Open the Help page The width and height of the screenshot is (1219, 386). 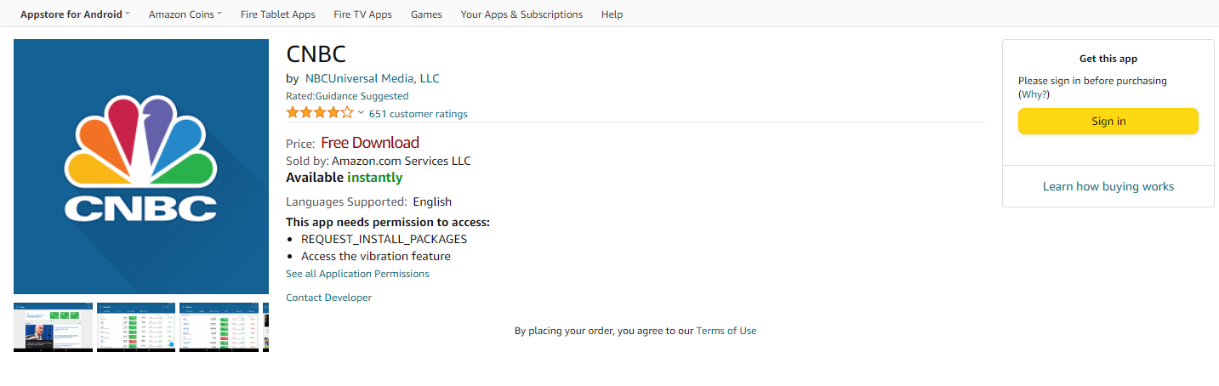[612, 14]
